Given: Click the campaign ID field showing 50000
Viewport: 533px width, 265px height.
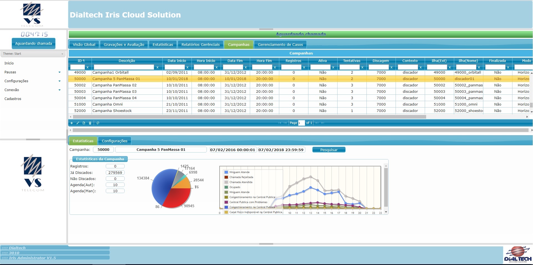Looking at the screenshot, I should pyautogui.click(x=103, y=149).
